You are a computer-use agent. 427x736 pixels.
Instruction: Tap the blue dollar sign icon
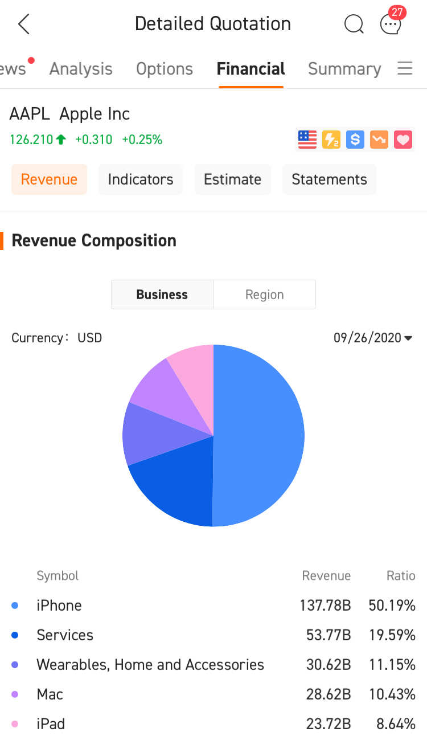(355, 140)
